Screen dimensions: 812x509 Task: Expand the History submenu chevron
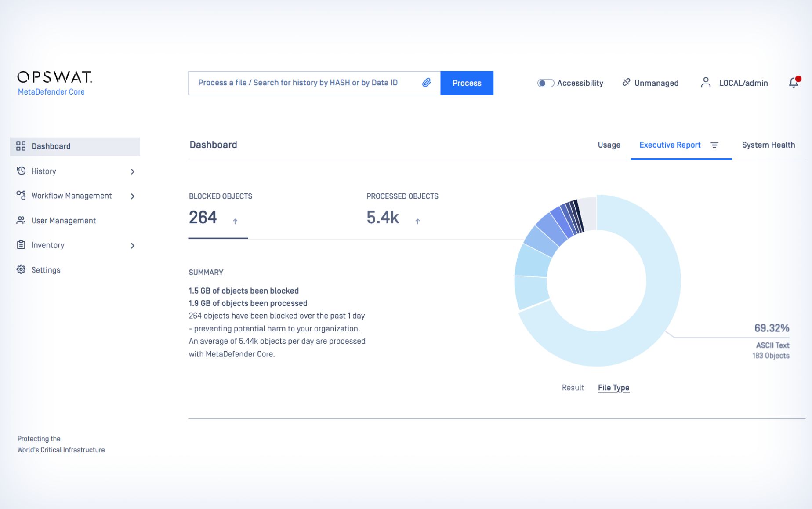(132, 171)
